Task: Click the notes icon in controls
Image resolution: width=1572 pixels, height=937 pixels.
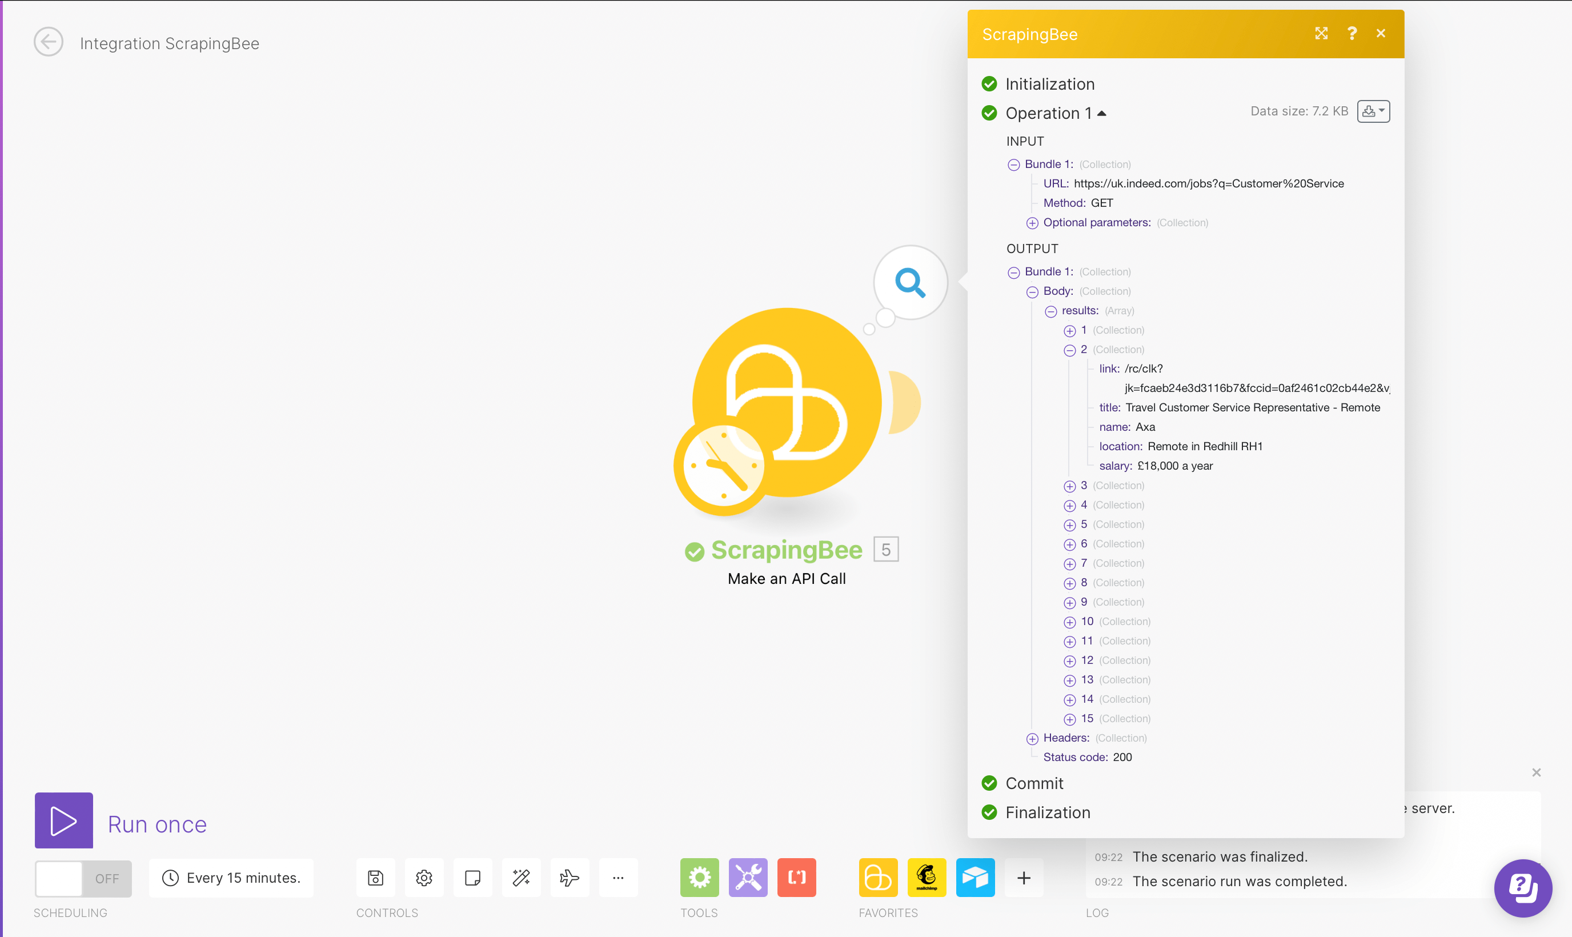Action: click(472, 878)
